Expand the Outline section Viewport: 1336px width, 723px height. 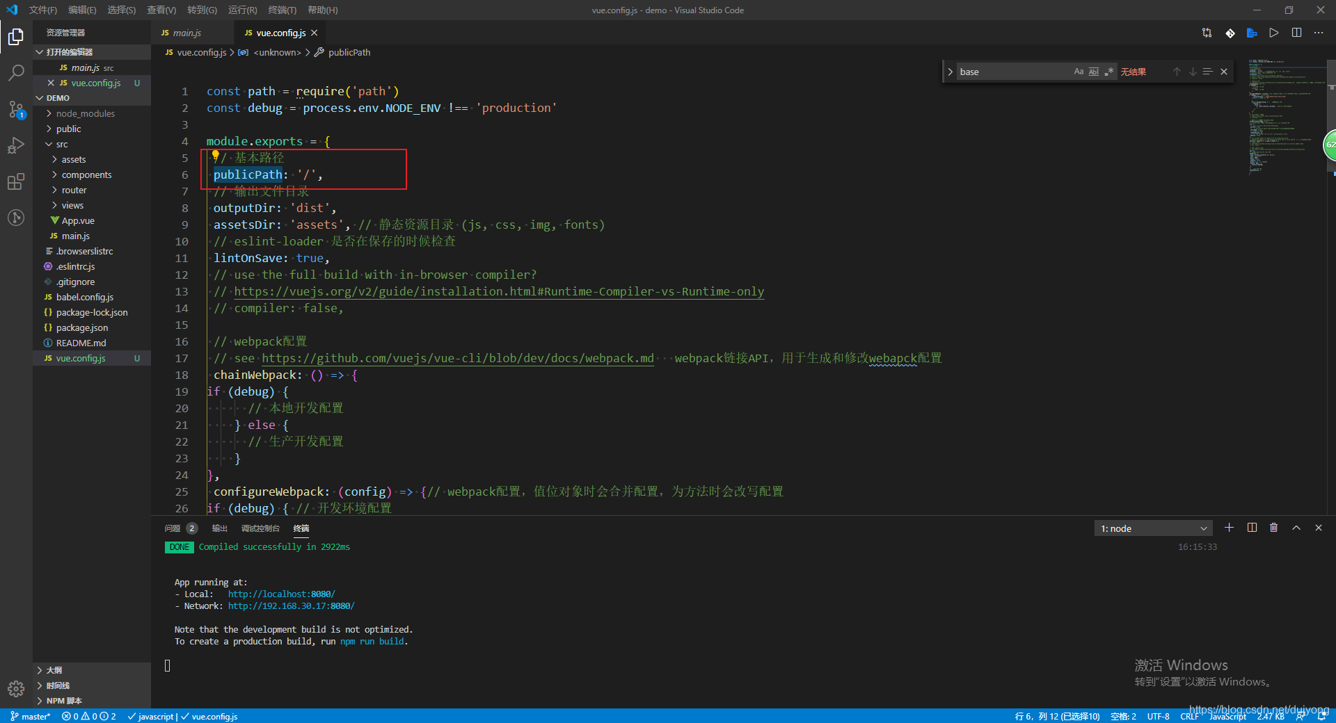tap(92, 670)
